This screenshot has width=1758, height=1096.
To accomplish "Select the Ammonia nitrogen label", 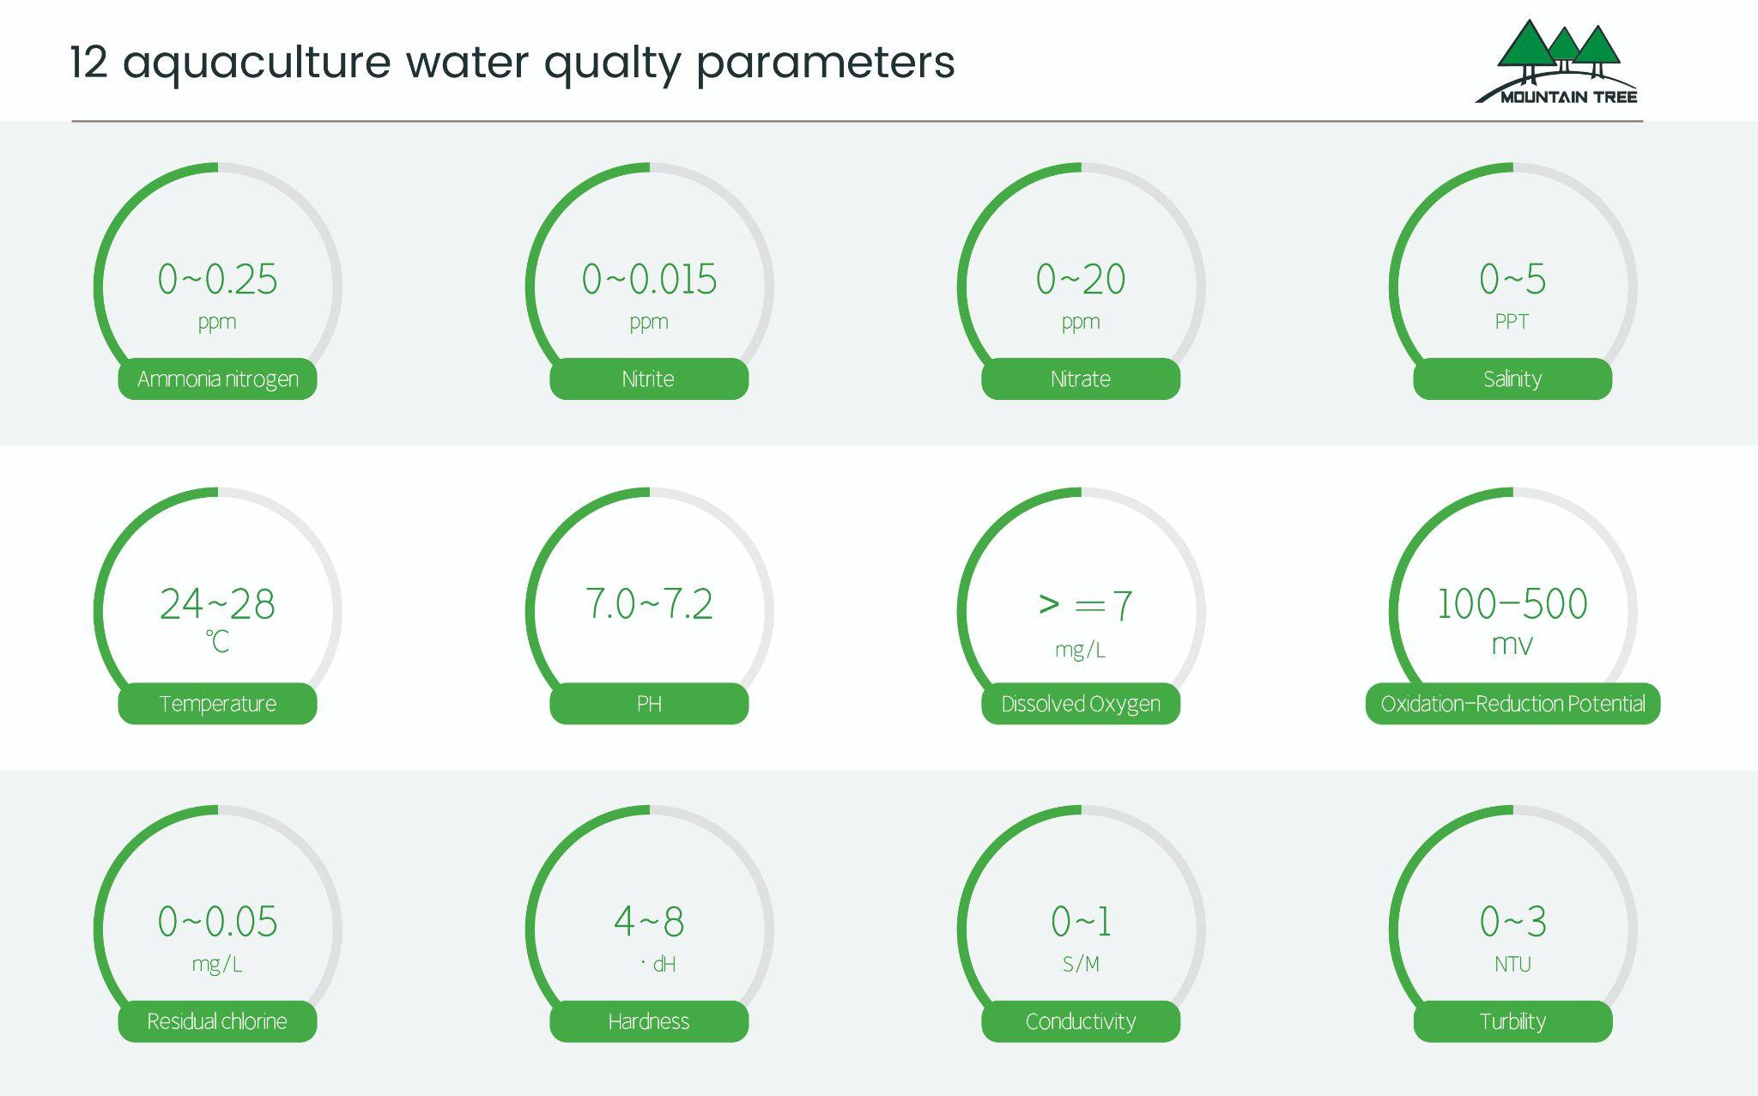I will 217,378.
